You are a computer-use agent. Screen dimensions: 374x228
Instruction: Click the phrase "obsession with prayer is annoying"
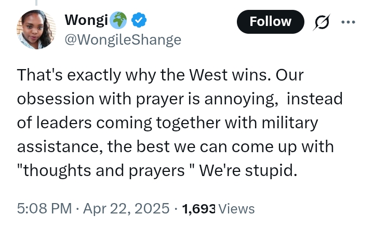[x=147, y=99]
